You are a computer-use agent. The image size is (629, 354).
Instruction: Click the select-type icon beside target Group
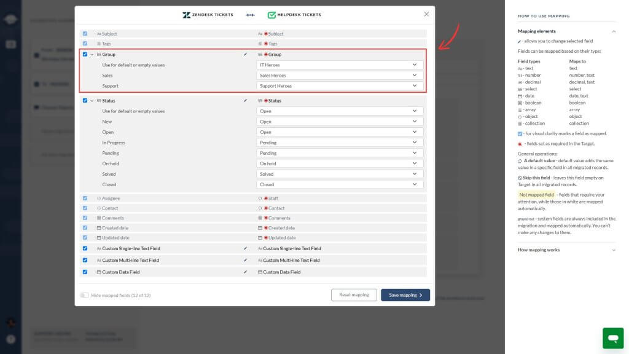pos(260,54)
